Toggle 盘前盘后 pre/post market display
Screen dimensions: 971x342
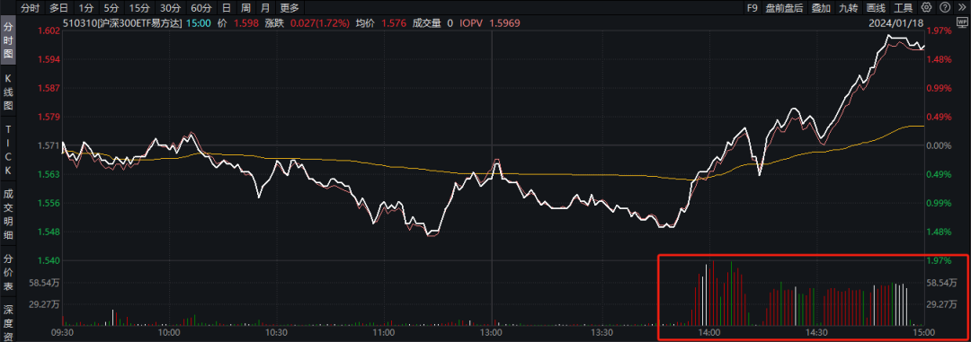[x=784, y=8]
